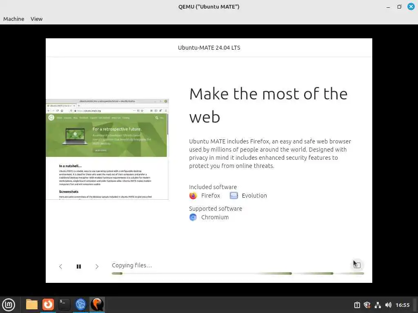Image resolution: width=418 pixels, height=313 pixels.
Task: Click the 16:55 clock in the panel
Action: point(402,305)
